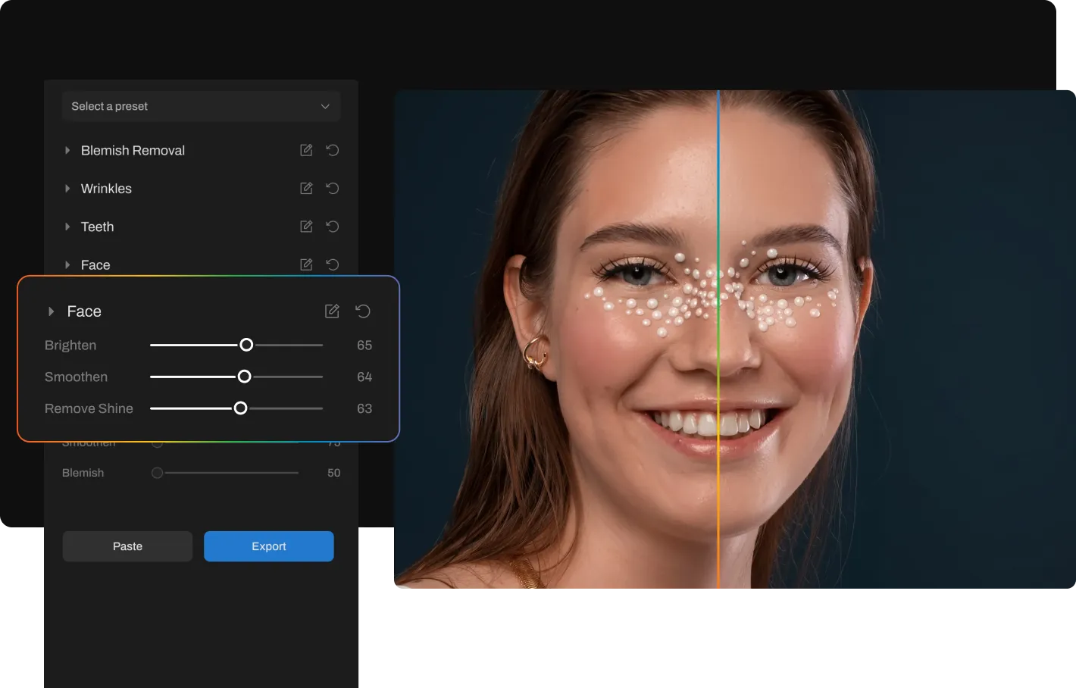This screenshot has height=688, width=1076.
Task: Click edit icon for Wrinkles
Action: click(x=306, y=188)
